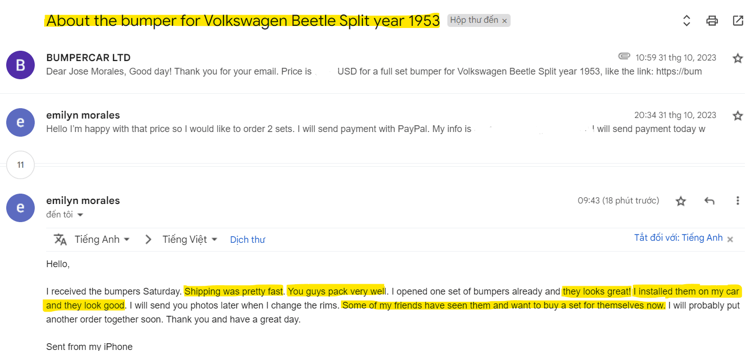This screenshot has width=747, height=351.
Task: Show the 11 hidden messages
Action: click(x=21, y=165)
